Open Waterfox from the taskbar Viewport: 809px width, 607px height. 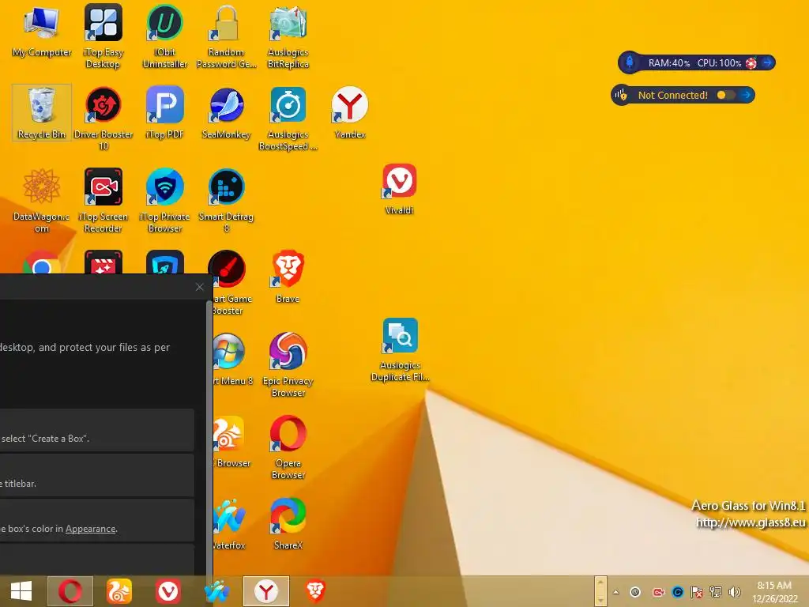[x=217, y=591]
